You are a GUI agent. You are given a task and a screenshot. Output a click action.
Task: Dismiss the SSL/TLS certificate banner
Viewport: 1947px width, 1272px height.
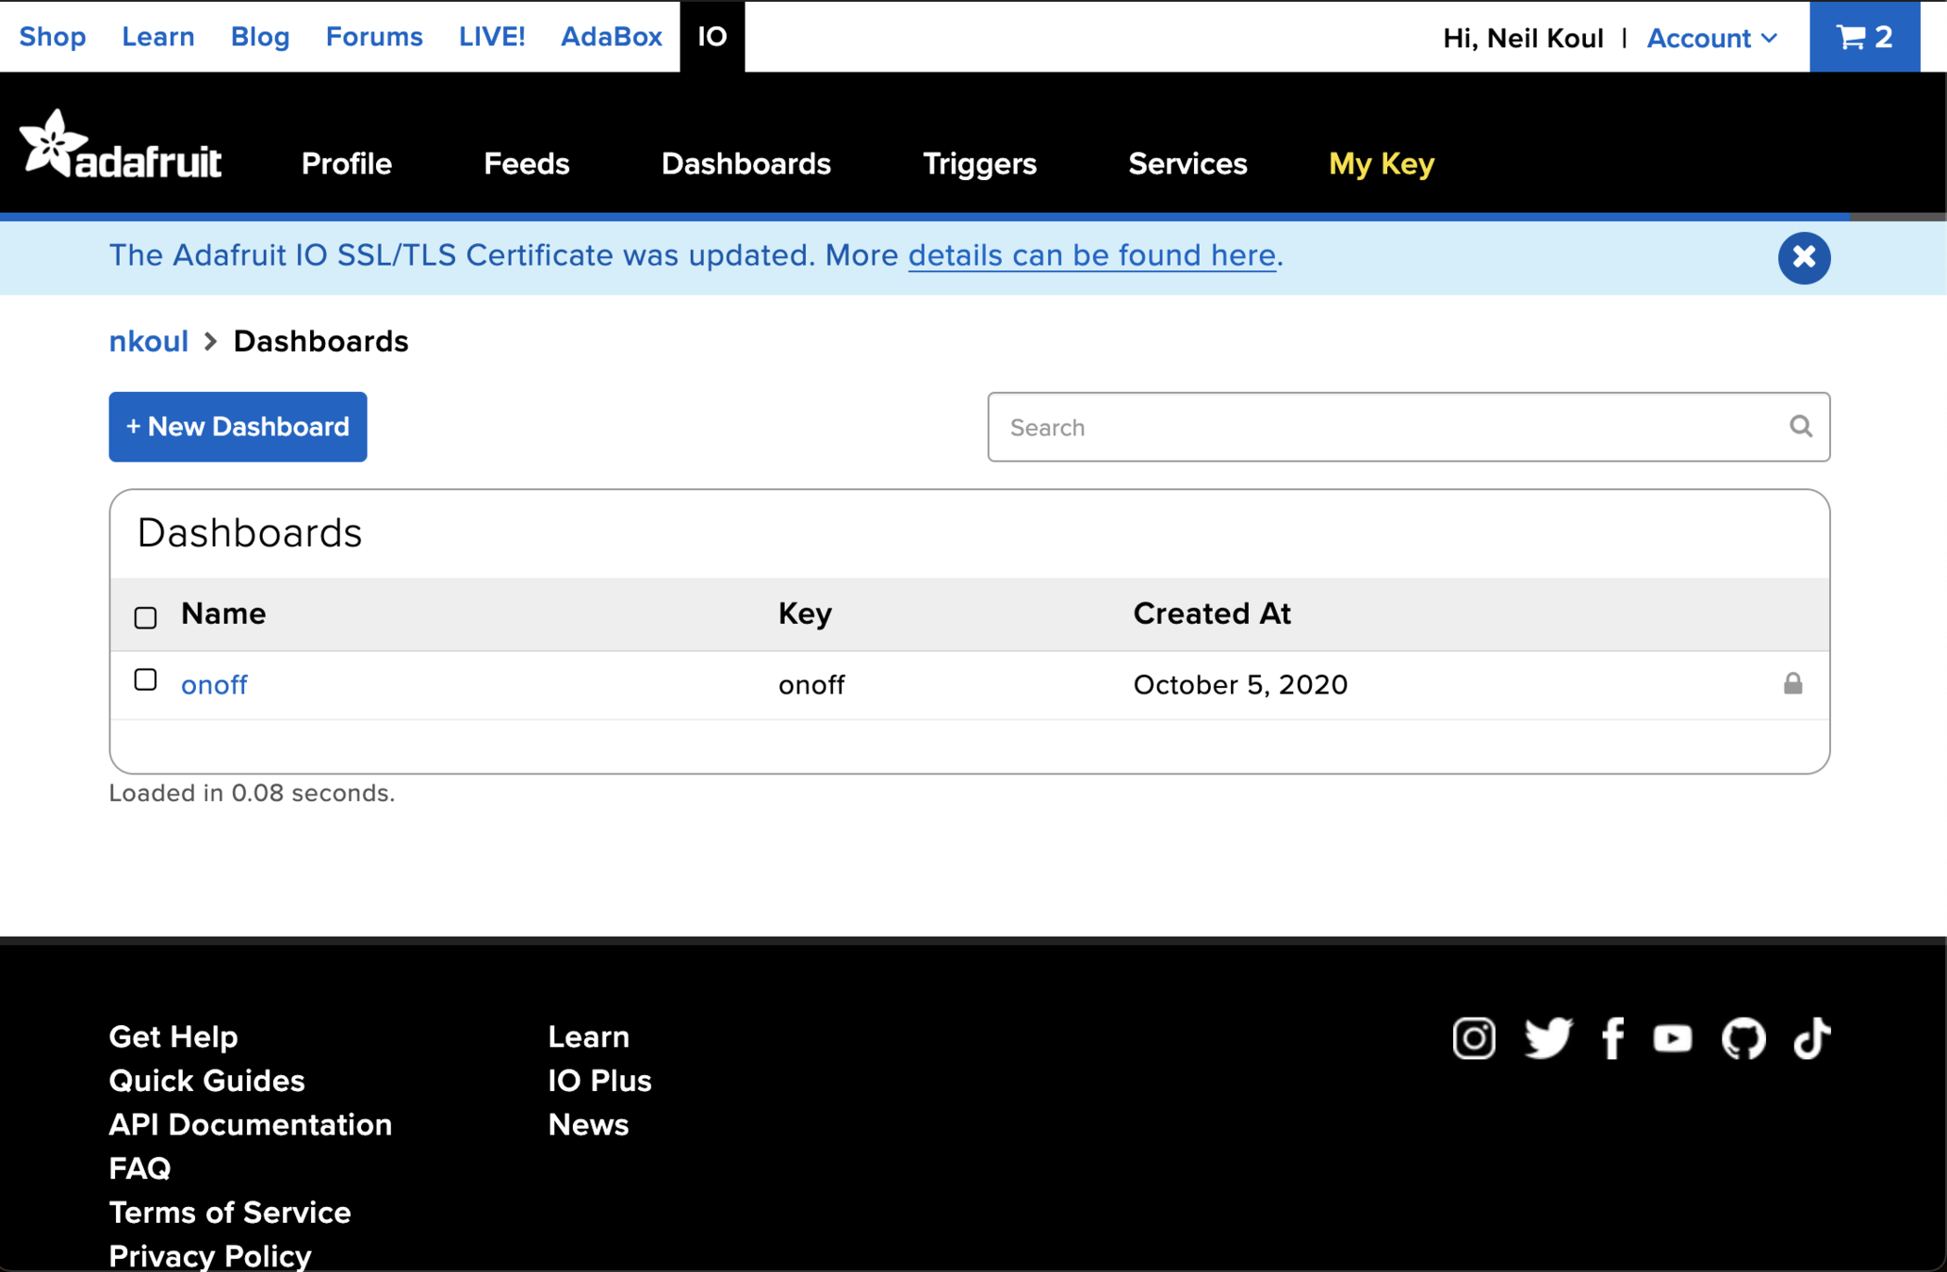[x=1804, y=257]
